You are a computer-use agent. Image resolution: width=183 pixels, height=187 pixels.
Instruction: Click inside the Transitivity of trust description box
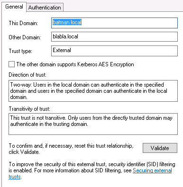tap(93, 124)
